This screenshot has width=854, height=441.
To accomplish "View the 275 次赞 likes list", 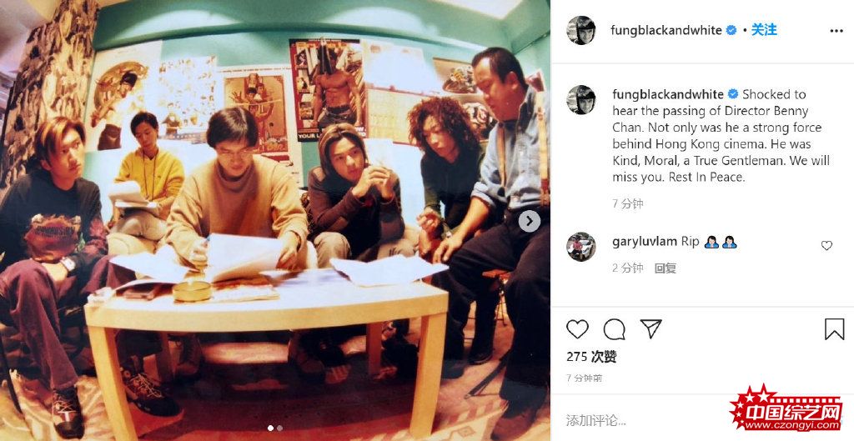I will pos(591,357).
